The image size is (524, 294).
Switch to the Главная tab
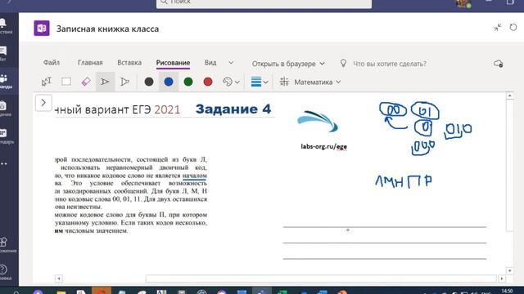[90, 63]
